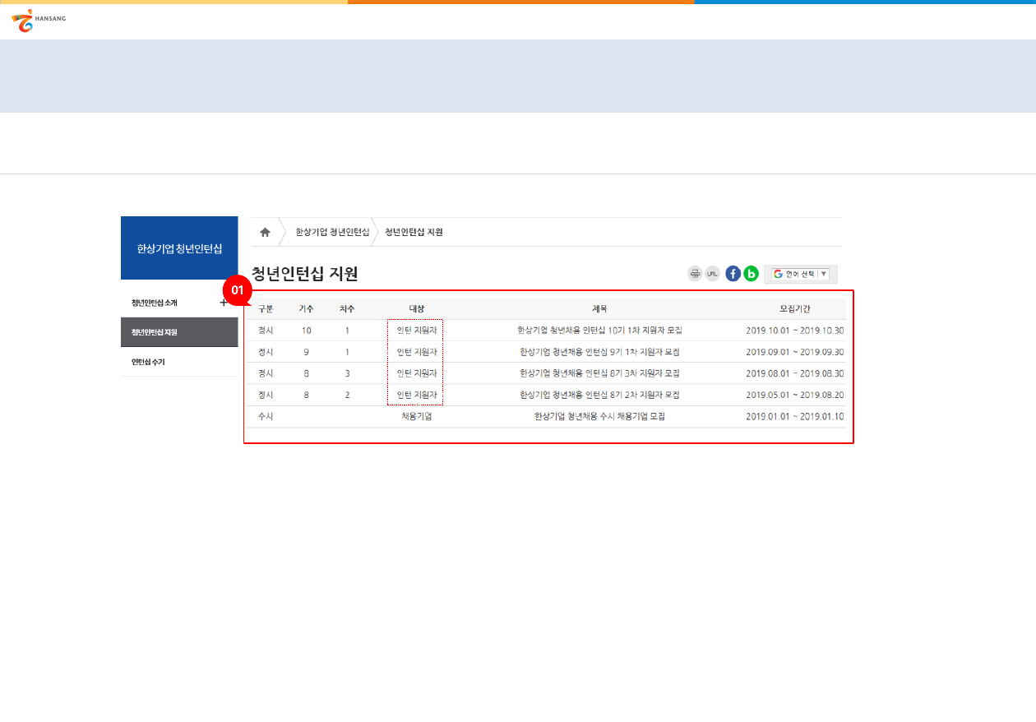
Task: Click the 제목 column header
Action: tap(599, 309)
